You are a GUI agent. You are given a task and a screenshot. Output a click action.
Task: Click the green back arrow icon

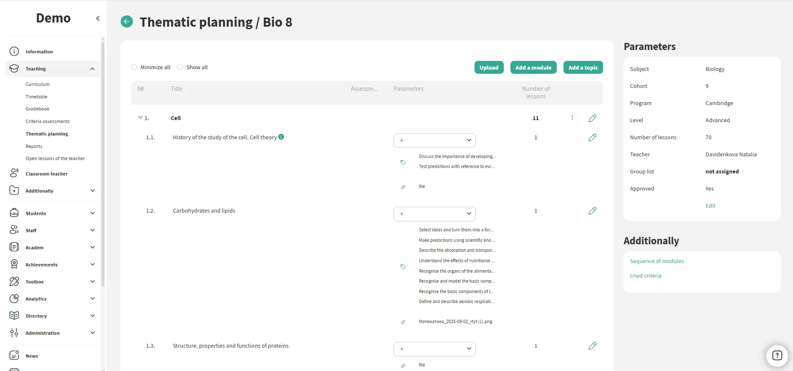(x=127, y=22)
